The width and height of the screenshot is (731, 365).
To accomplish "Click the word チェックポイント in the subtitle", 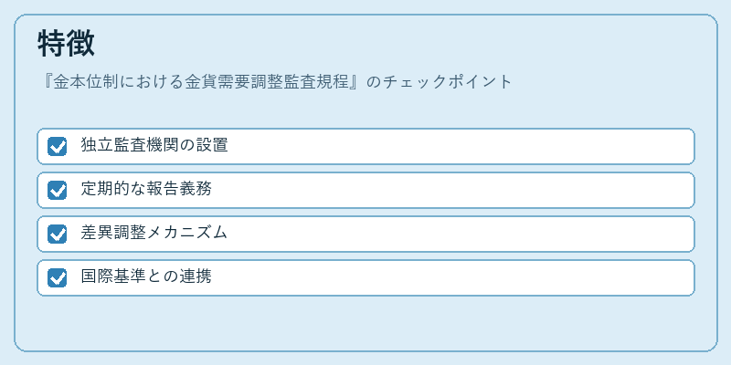I will (447, 82).
